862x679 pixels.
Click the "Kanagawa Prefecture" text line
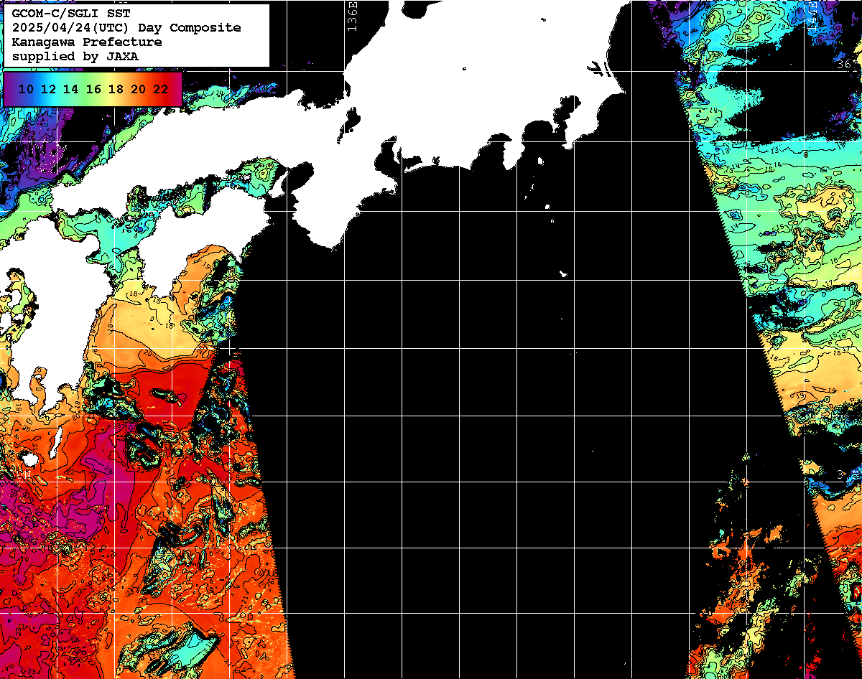pos(87,42)
